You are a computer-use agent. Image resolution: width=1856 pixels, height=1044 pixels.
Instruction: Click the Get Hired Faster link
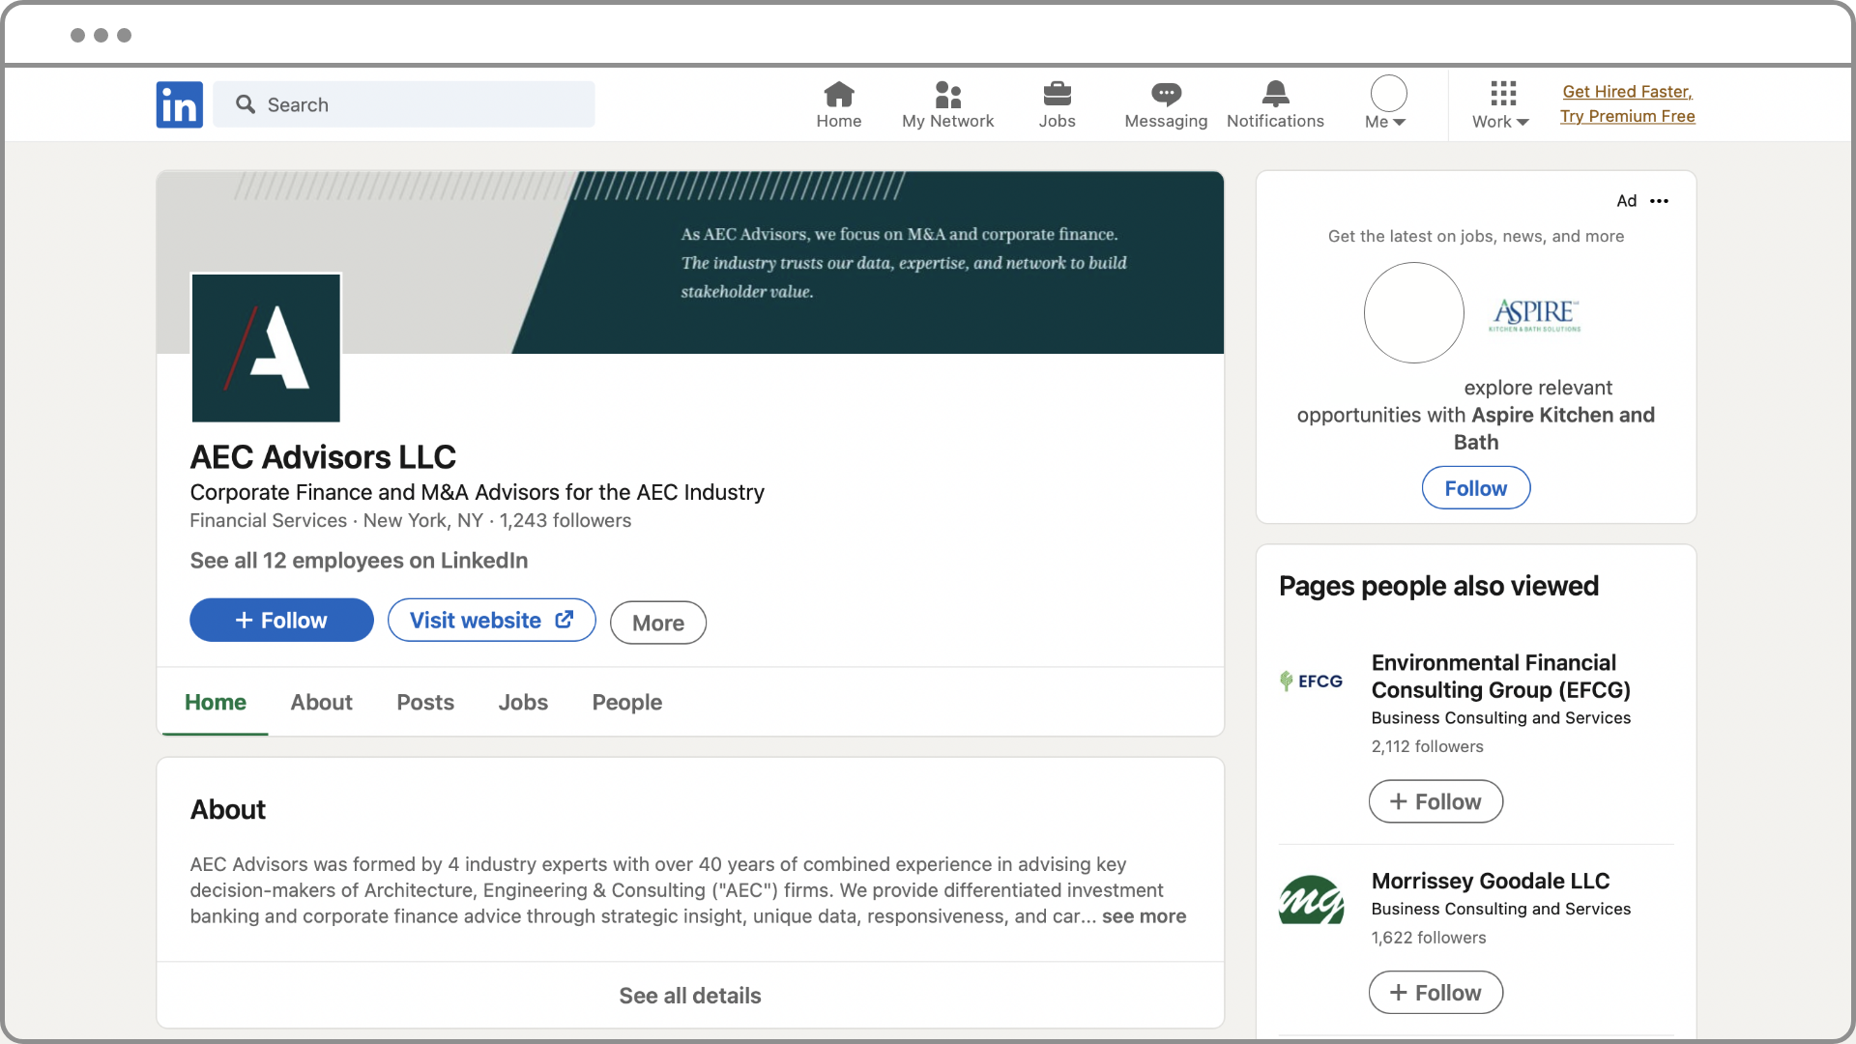(x=1627, y=92)
